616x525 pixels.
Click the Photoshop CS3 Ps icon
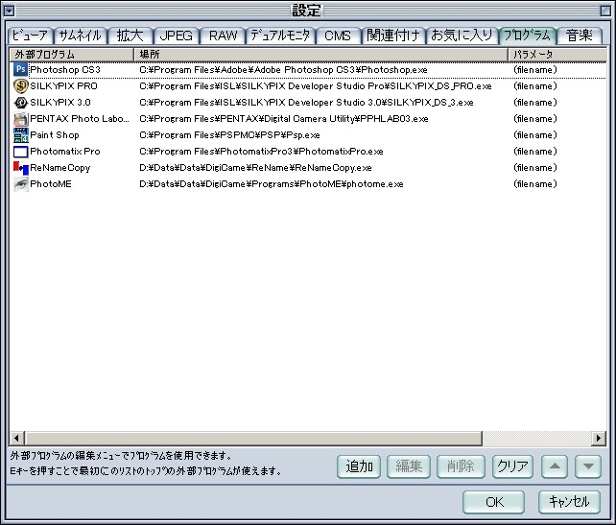point(20,69)
